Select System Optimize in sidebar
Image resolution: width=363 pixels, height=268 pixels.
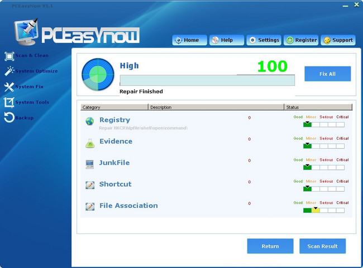coord(36,71)
